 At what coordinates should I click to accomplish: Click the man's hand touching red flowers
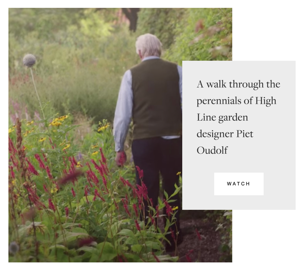(121, 159)
